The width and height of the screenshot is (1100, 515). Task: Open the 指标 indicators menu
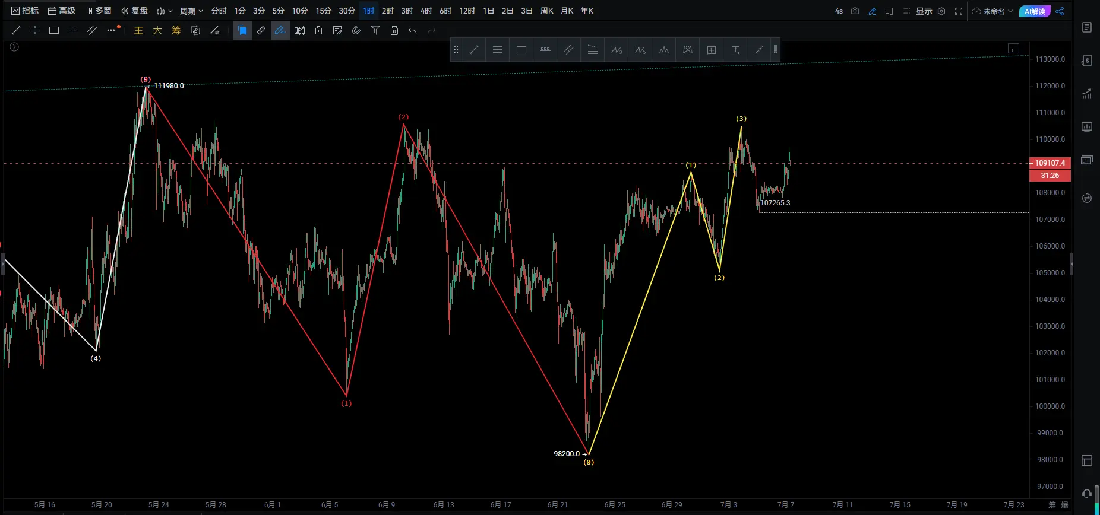tap(25, 11)
